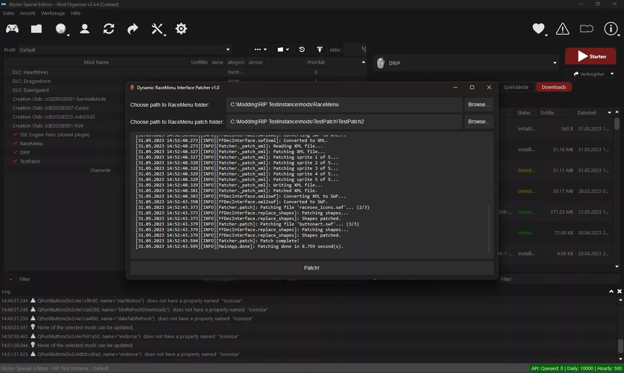Open the help info icon
624x373 pixels.
pyautogui.click(x=611, y=29)
